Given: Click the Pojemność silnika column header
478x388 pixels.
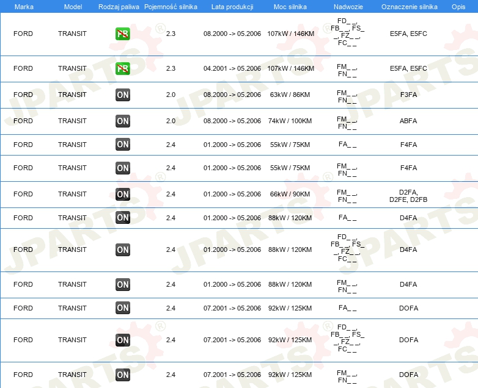Looking at the screenshot, I should coord(171,7).
